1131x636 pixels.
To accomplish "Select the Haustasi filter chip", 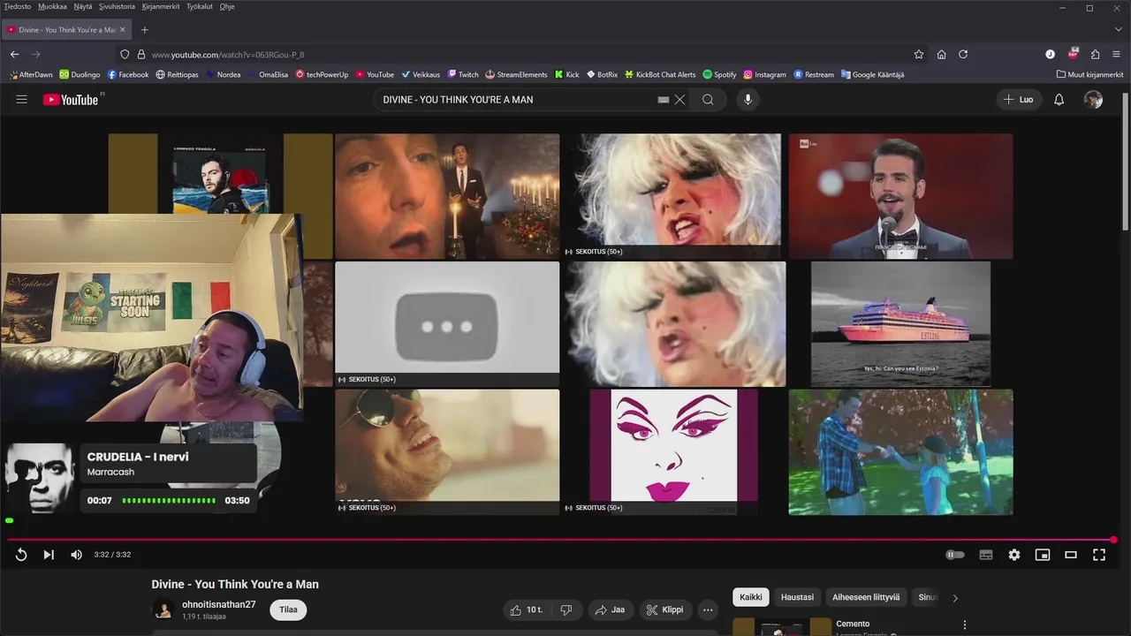I will pos(797,597).
